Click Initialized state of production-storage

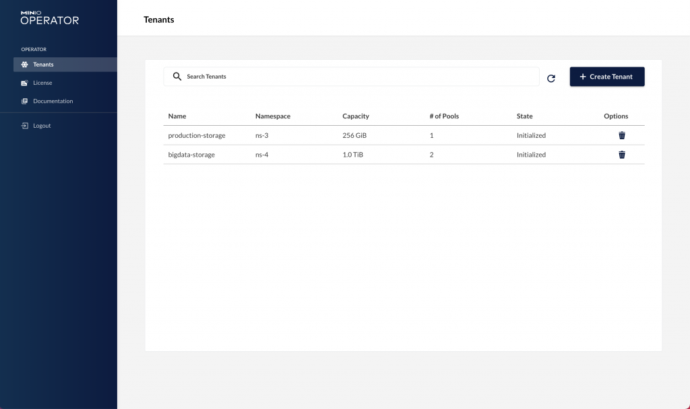pyautogui.click(x=531, y=135)
